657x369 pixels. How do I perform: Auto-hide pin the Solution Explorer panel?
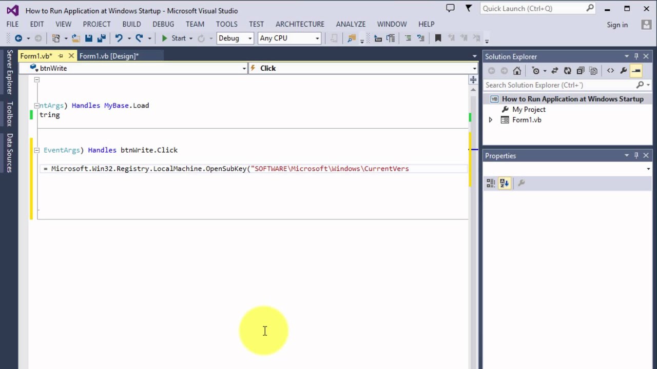tap(636, 56)
